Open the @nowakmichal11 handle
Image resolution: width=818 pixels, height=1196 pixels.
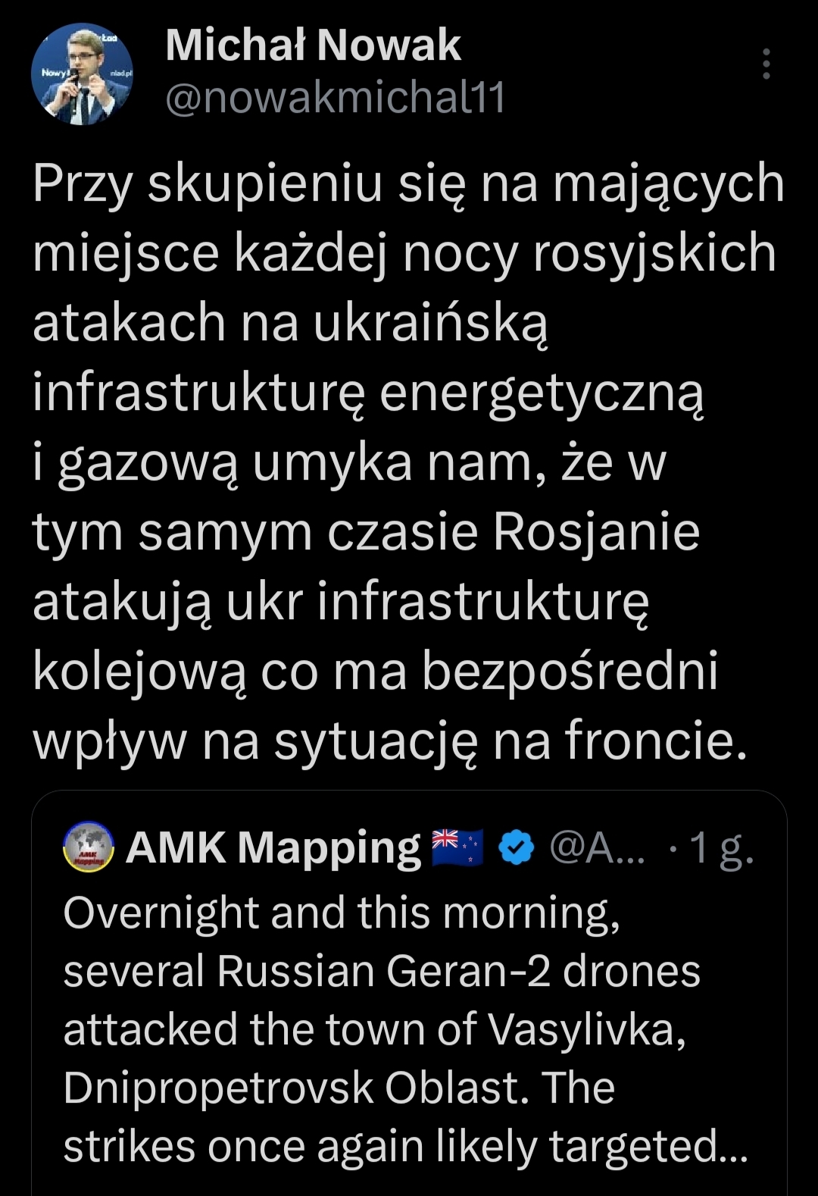(335, 99)
